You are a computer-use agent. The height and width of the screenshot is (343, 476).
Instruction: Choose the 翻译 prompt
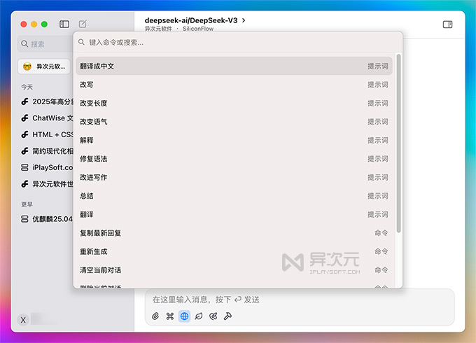(234, 214)
